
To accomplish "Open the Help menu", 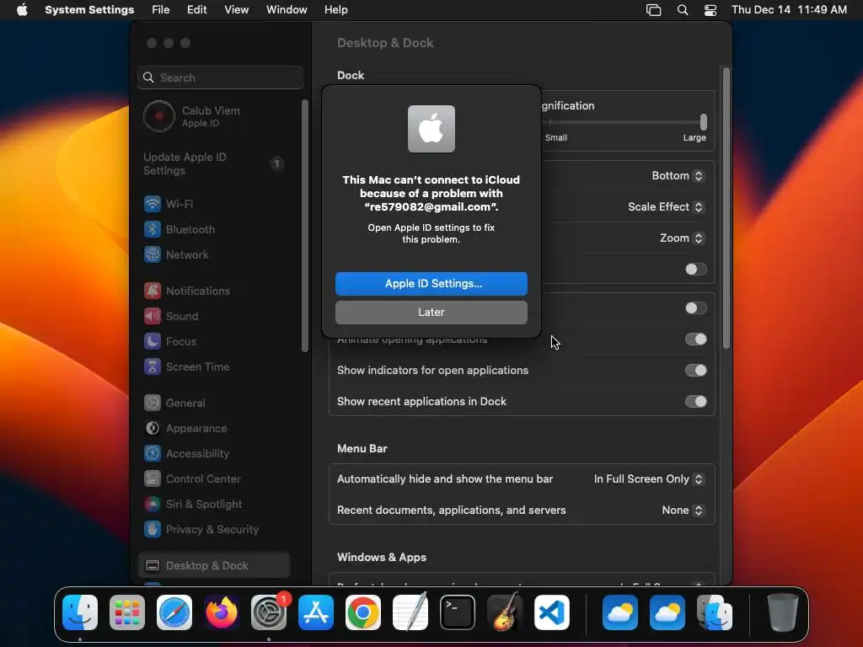I will [x=335, y=10].
